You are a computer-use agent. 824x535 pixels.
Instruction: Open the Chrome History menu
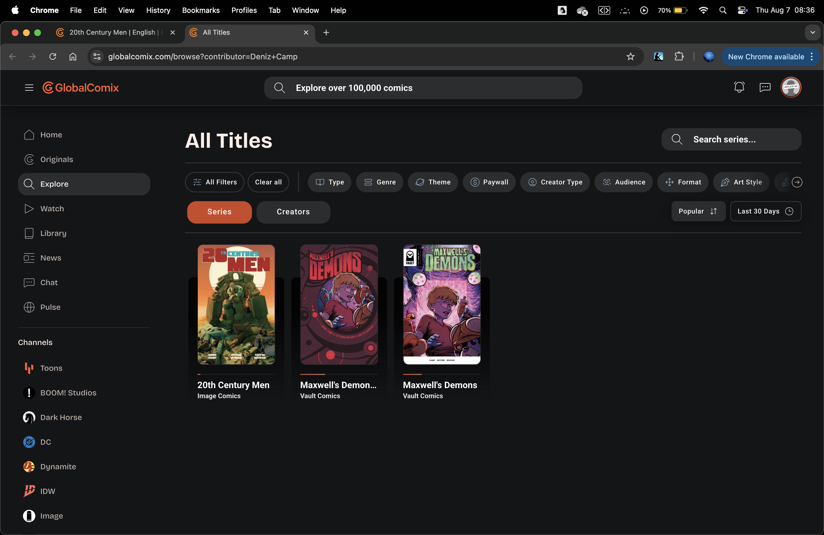point(158,10)
